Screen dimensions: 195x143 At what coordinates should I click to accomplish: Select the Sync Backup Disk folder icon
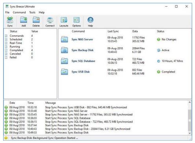click(x=64, y=50)
